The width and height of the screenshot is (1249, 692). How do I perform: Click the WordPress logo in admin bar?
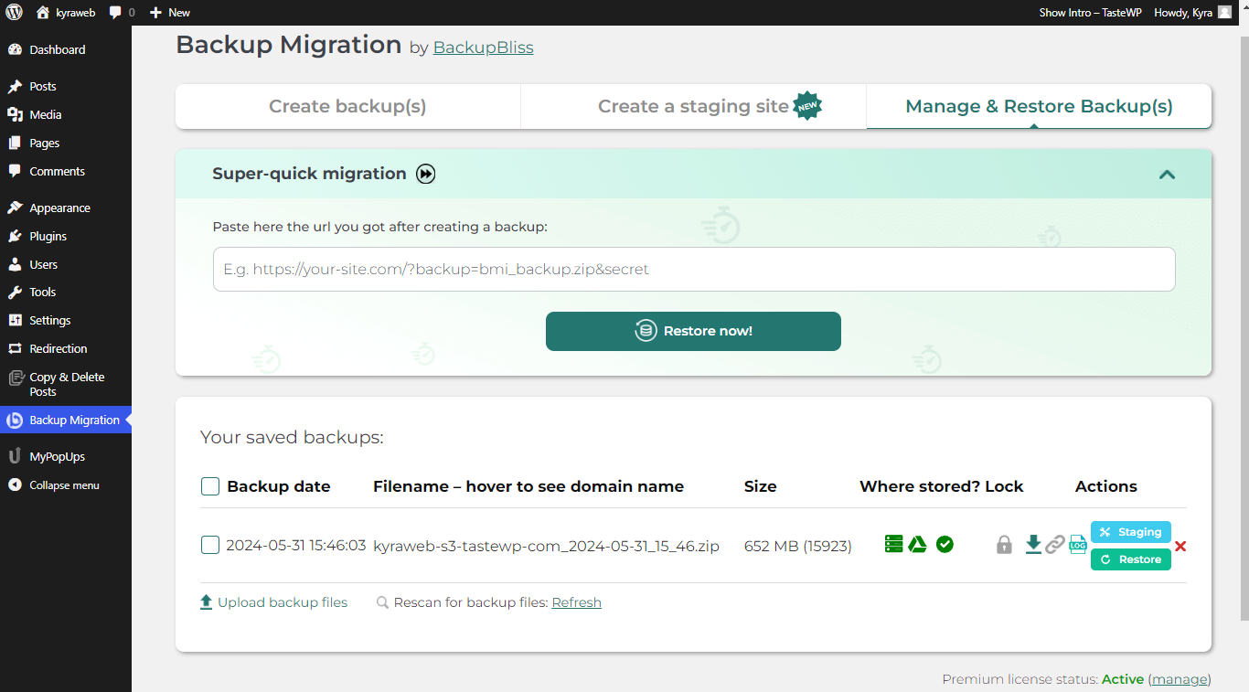pos(14,13)
